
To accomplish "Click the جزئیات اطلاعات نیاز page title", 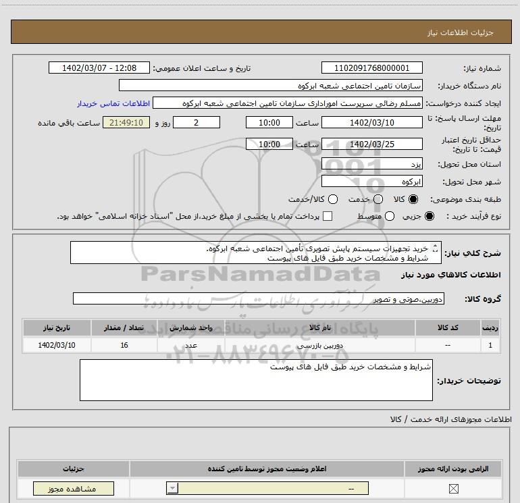I will pos(461,32).
